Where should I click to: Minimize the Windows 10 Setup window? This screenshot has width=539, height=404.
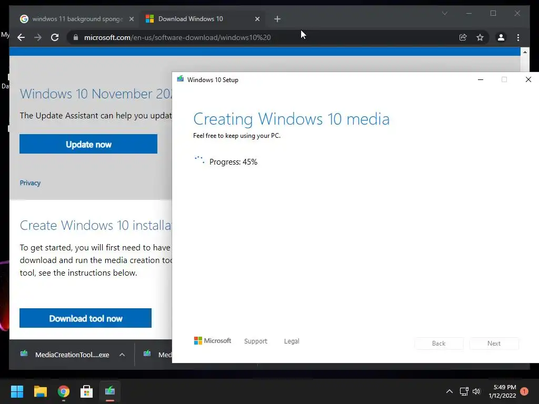(x=481, y=80)
